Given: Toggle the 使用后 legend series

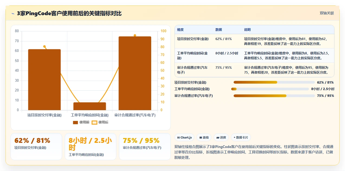Looking at the screenshot, I should 100,122.
